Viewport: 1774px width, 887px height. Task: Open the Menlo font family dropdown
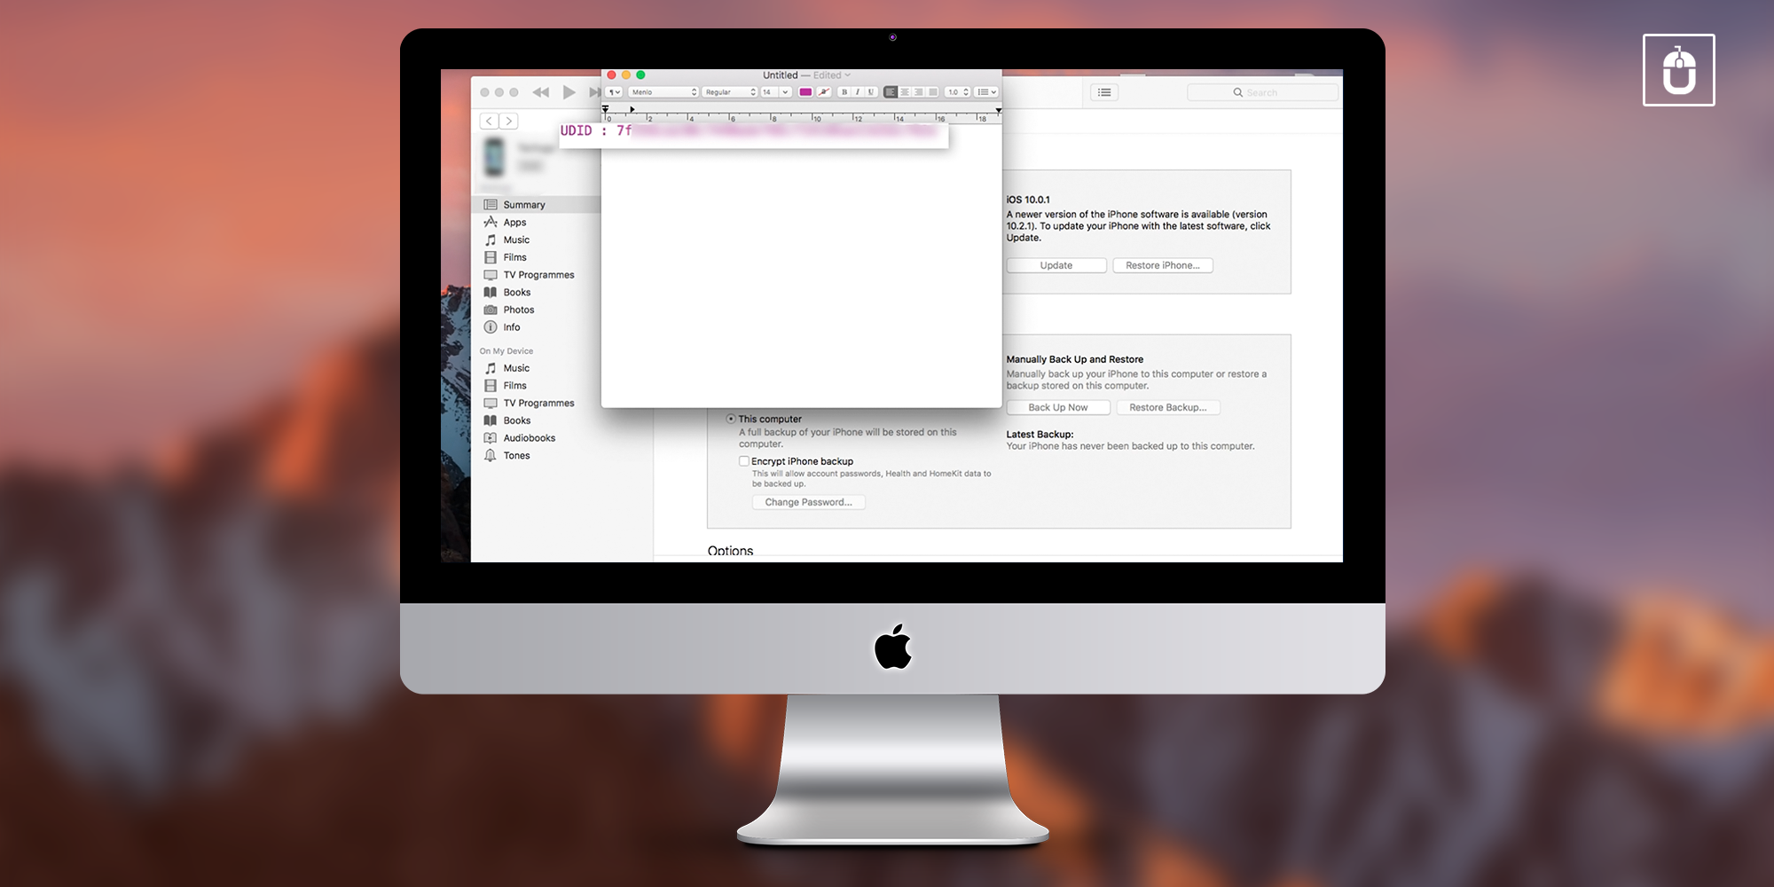coord(663,92)
